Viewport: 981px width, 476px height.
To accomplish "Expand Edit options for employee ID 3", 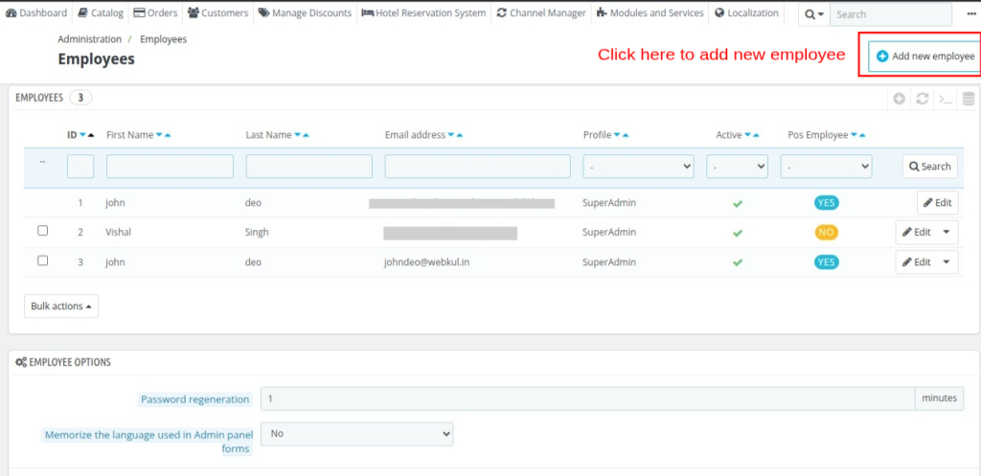I will (x=947, y=262).
